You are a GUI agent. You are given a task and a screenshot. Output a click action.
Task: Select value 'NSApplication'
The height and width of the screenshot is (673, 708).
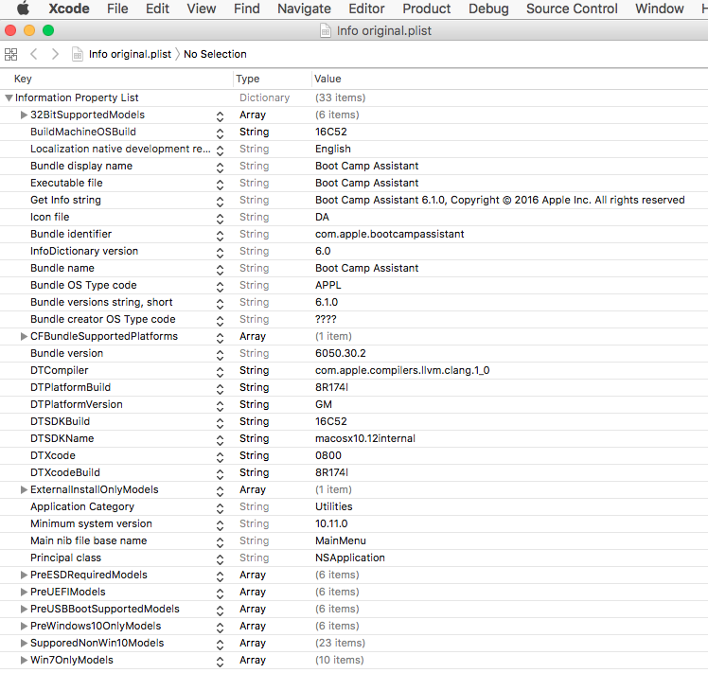(350, 558)
